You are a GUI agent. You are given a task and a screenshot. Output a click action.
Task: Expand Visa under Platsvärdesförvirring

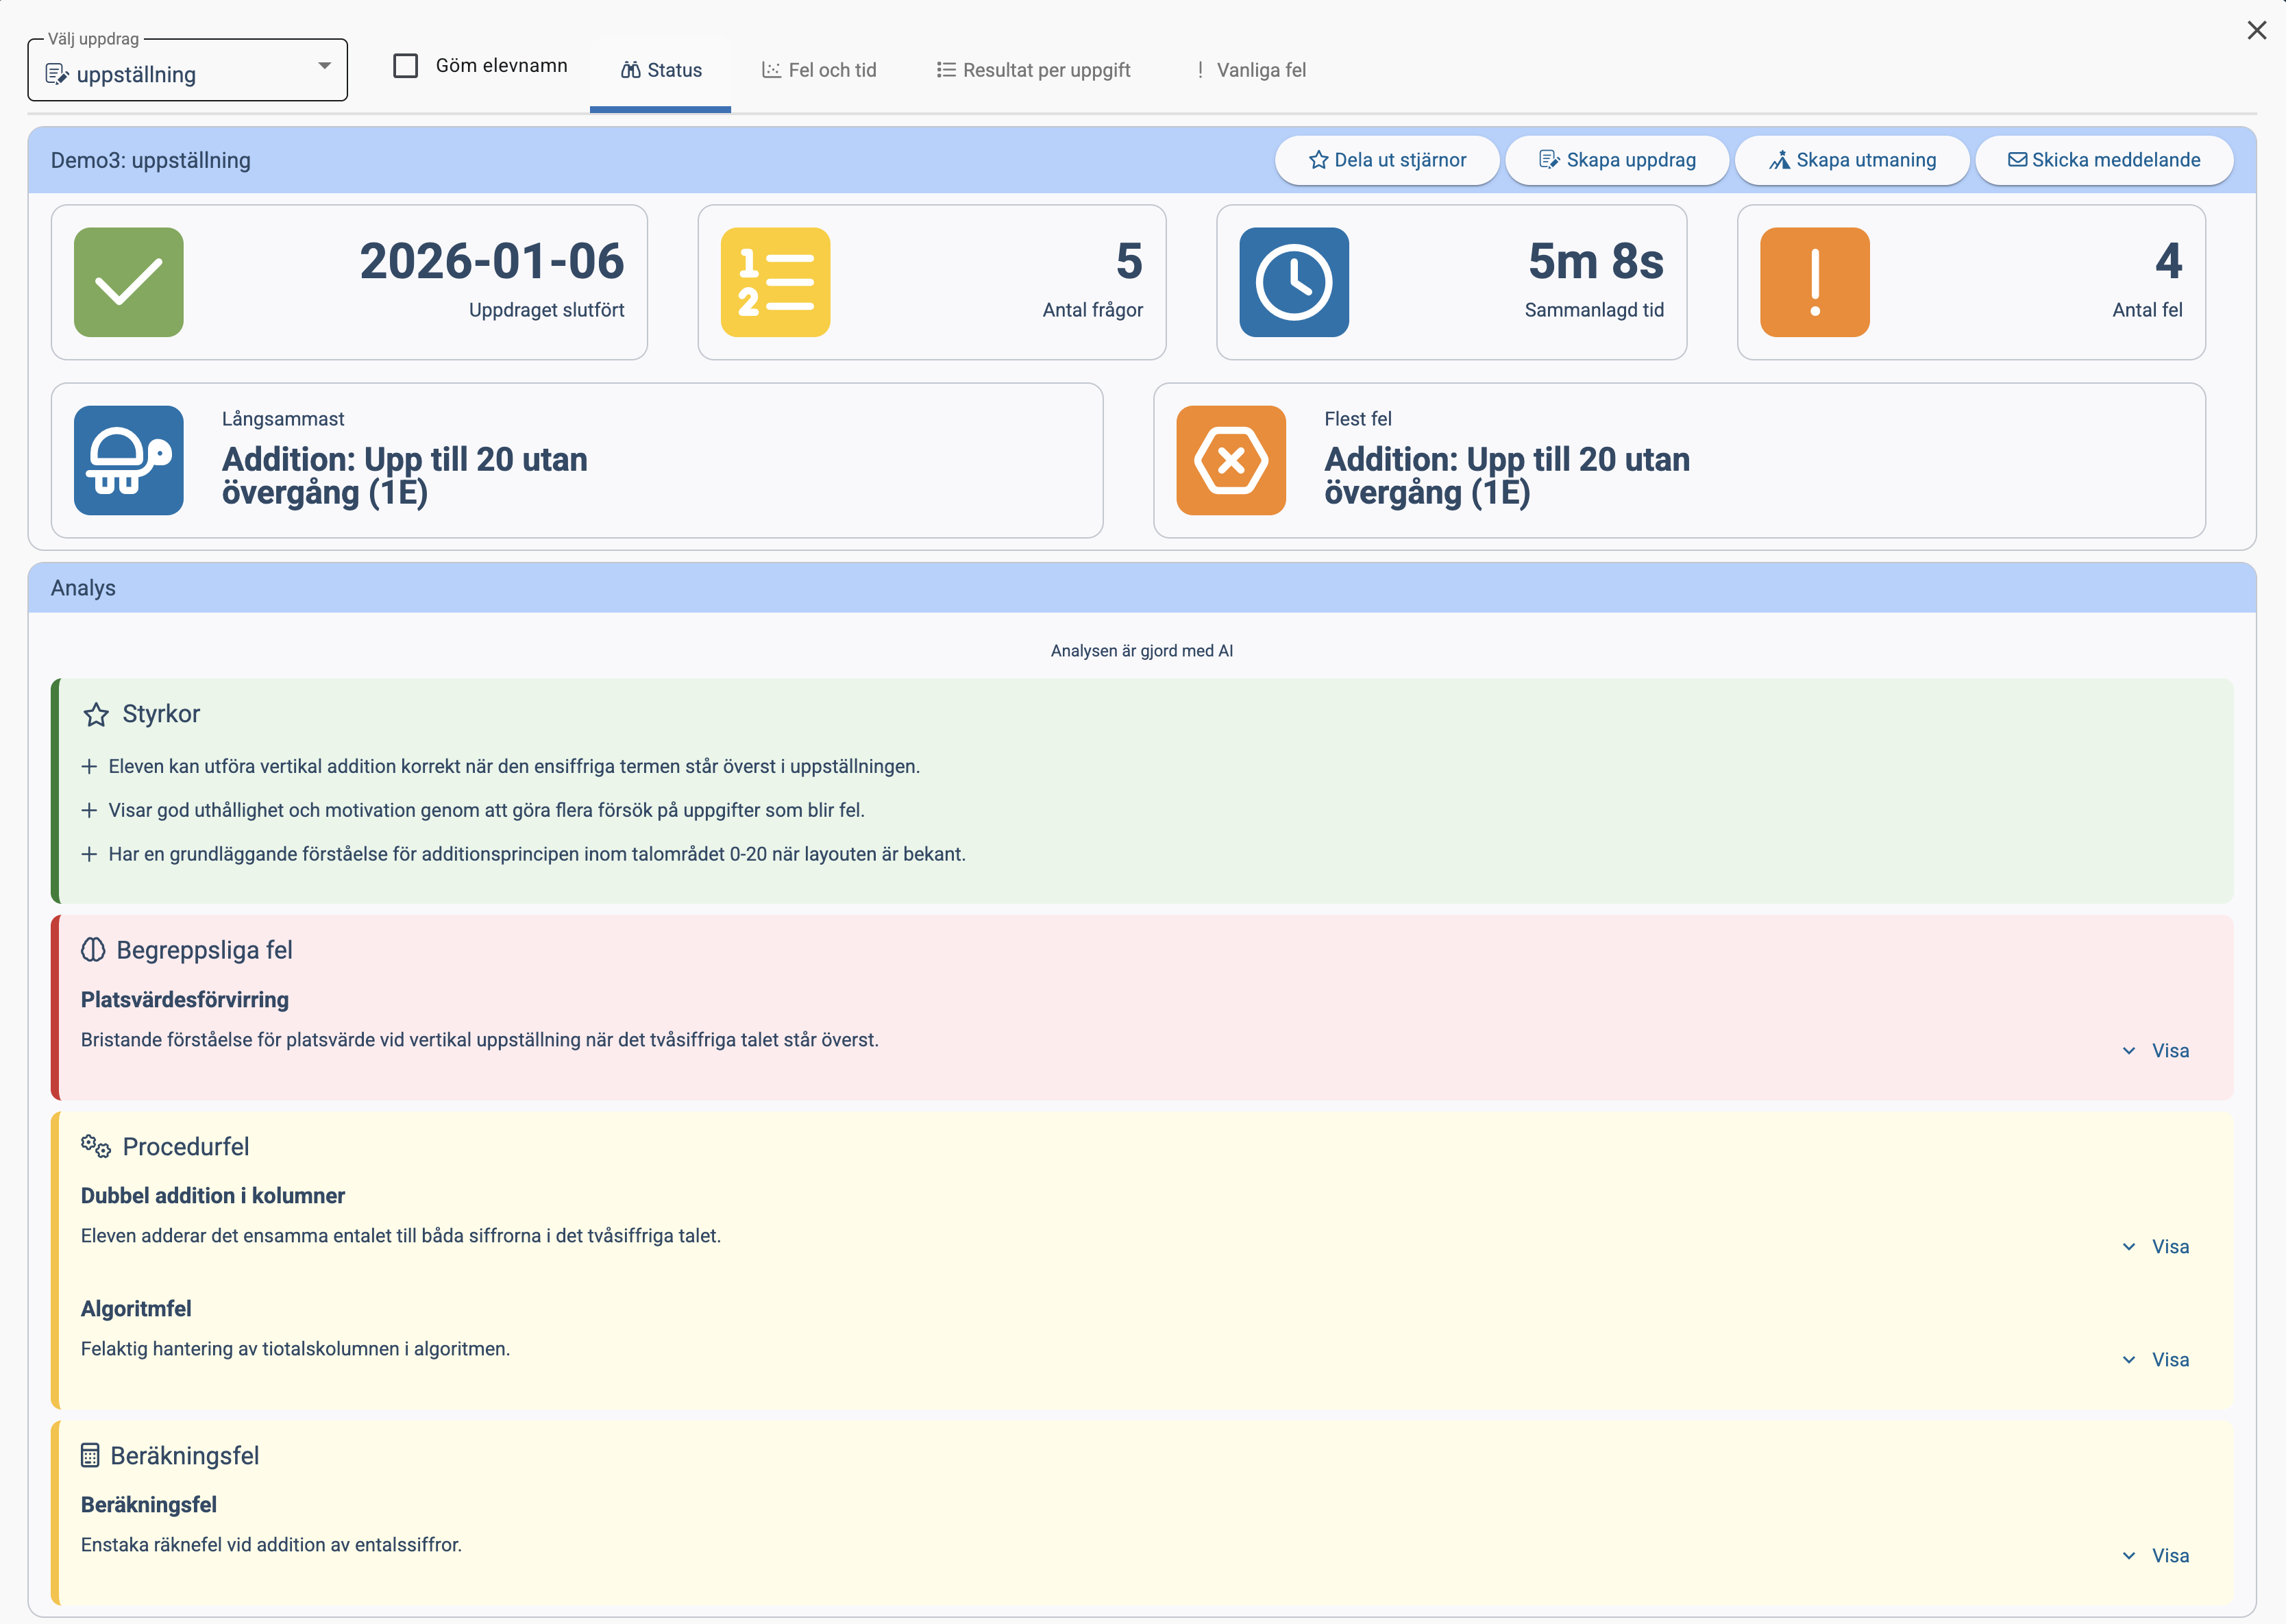(2156, 1051)
